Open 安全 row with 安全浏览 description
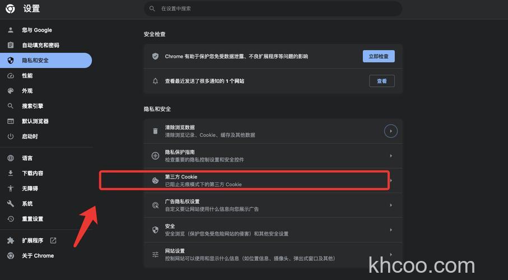508x280 pixels. coord(273,230)
